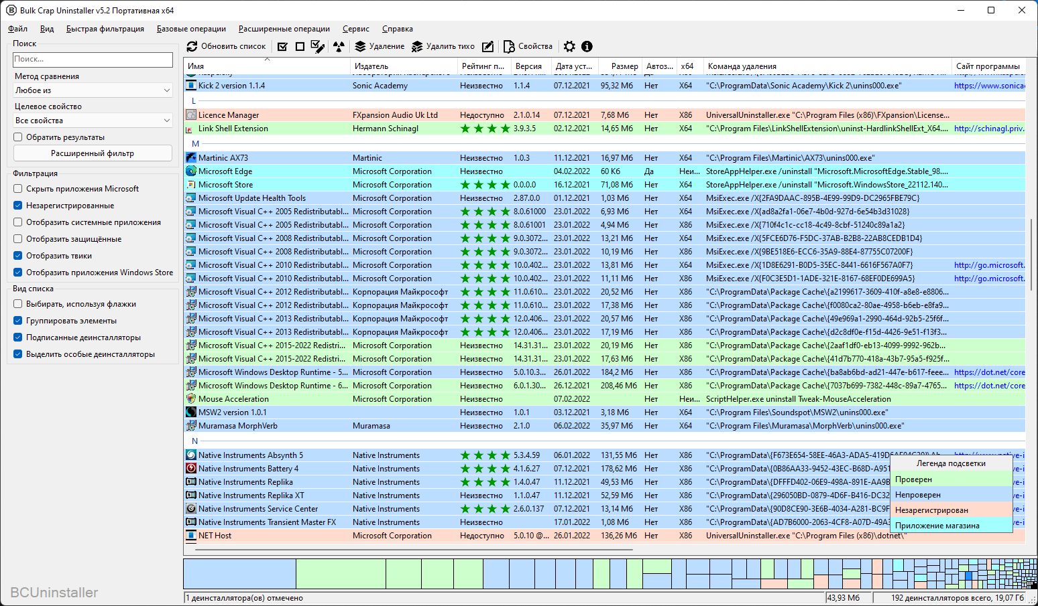The image size is (1038, 606).
Task: Click the radiation advanced-uninstall toolbar icon
Action: click(339, 46)
